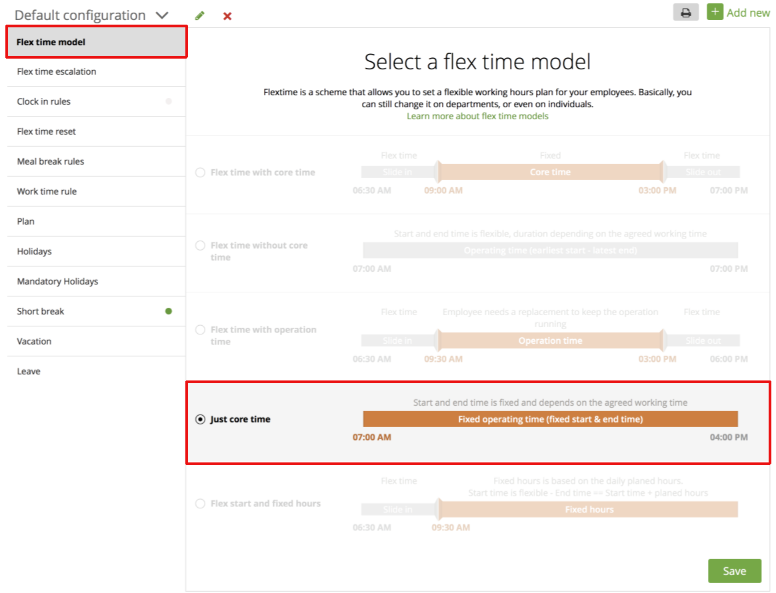Image resolution: width=776 pixels, height=593 pixels.
Task: Click the red X to delete this configuration
Action: coord(227,15)
